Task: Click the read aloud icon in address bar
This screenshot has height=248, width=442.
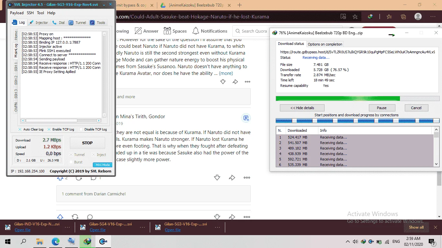Action: 344,17
